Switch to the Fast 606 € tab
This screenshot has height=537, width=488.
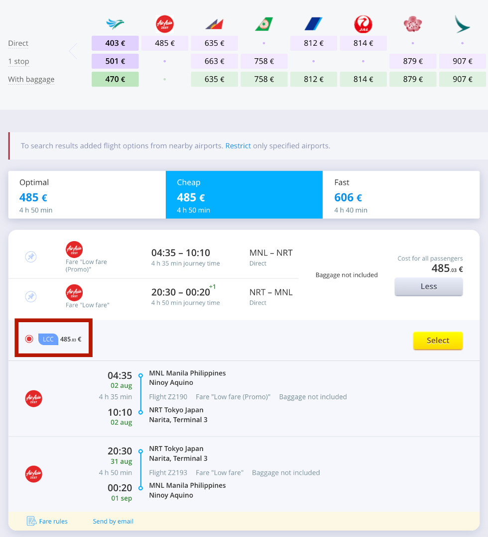[401, 195]
